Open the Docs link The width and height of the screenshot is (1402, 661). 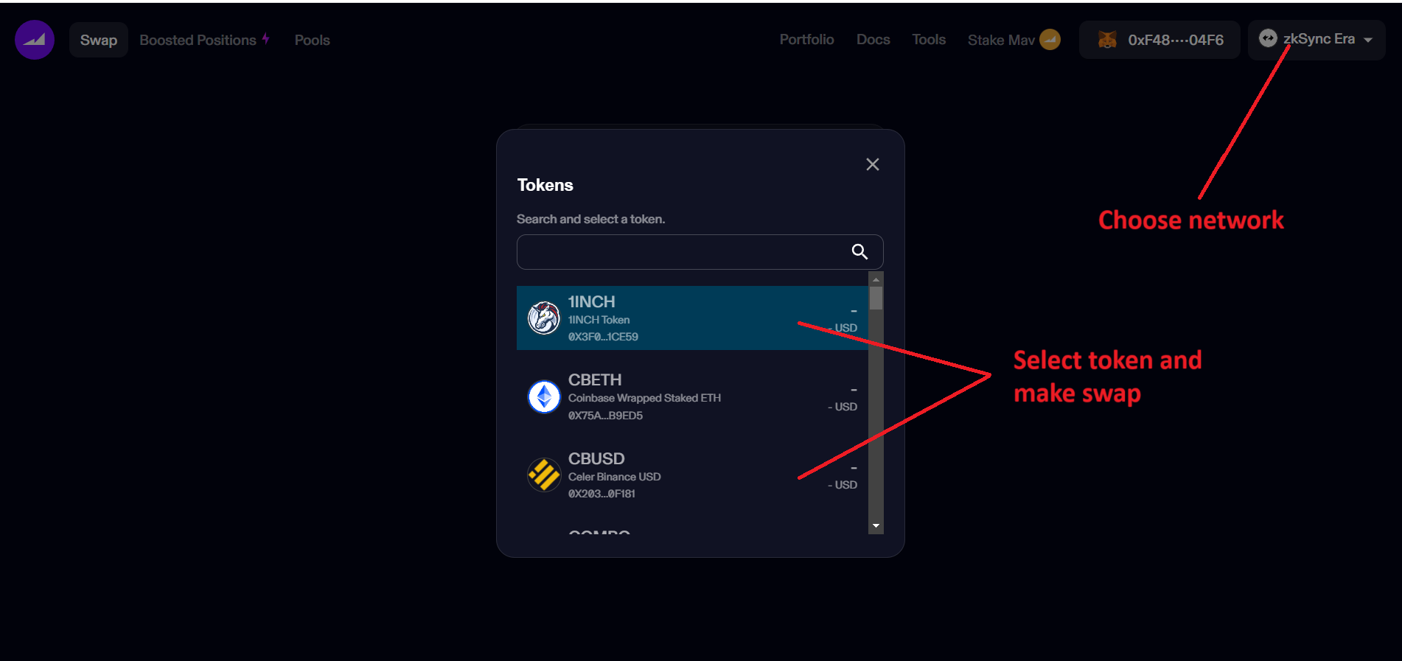pyautogui.click(x=873, y=39)
